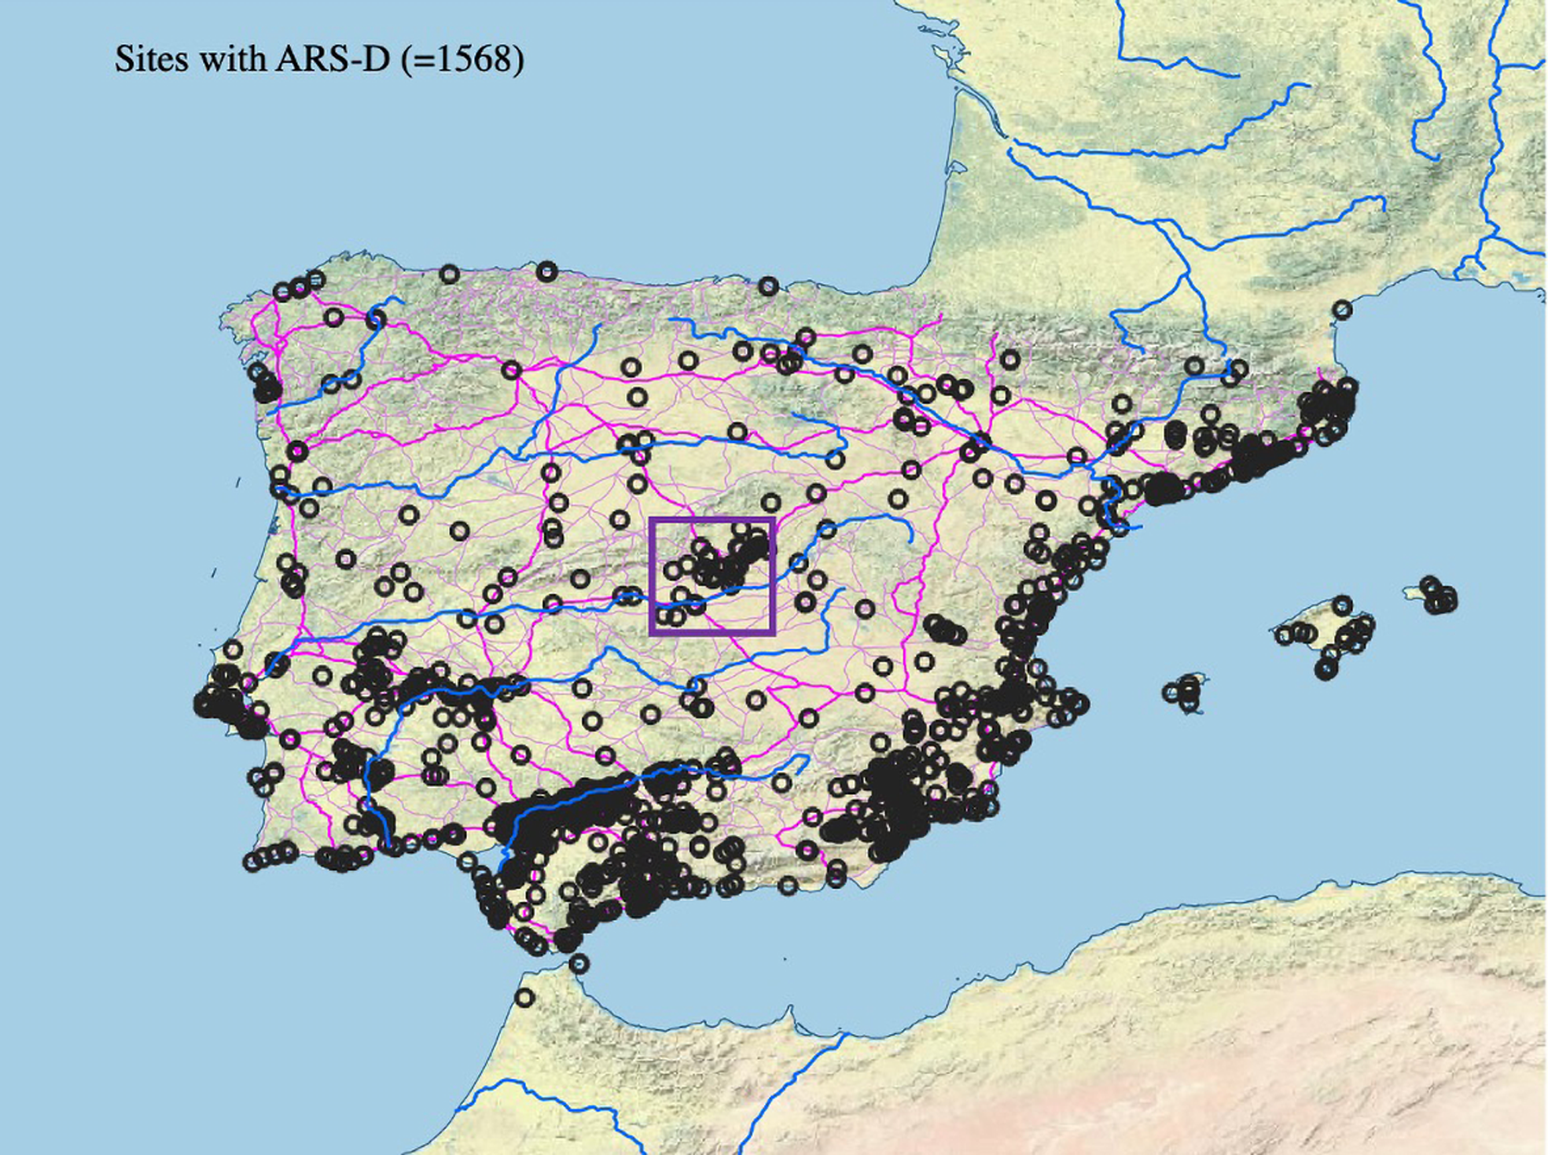Select the site marker in the Strait of Gibraltar
This screenshot has height=1155, width=1548.
579,962
